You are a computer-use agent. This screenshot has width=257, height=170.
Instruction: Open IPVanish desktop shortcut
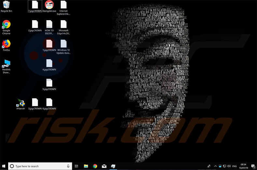20,104
